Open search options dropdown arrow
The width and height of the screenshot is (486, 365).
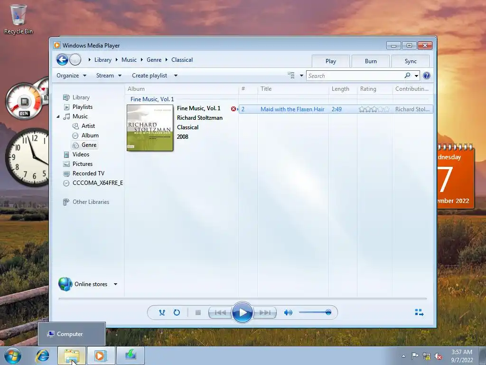click(416, 76)
